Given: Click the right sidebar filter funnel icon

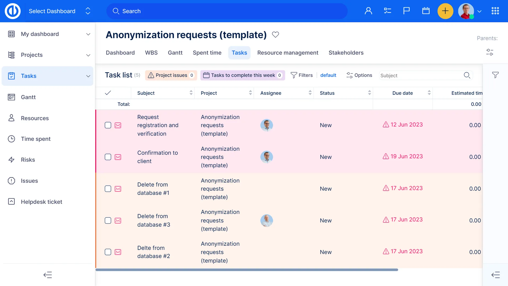Looking at the screenshot, I should click(x=495, y=75).
